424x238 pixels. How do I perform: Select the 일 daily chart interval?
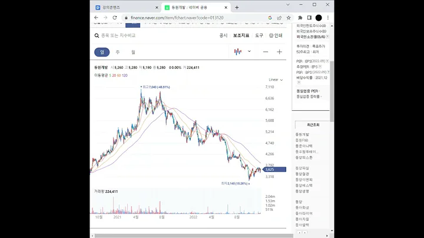click(102, 52)
